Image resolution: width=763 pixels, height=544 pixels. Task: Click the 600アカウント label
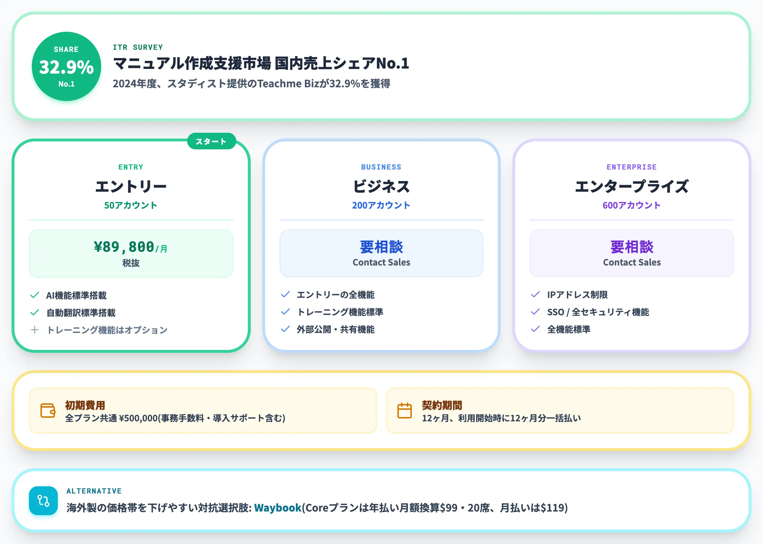point(632,205)
